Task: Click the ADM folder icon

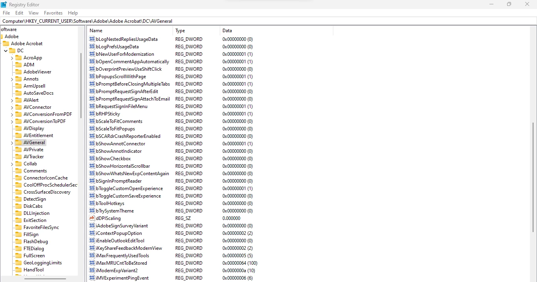Action: click(x=18, y=65)
